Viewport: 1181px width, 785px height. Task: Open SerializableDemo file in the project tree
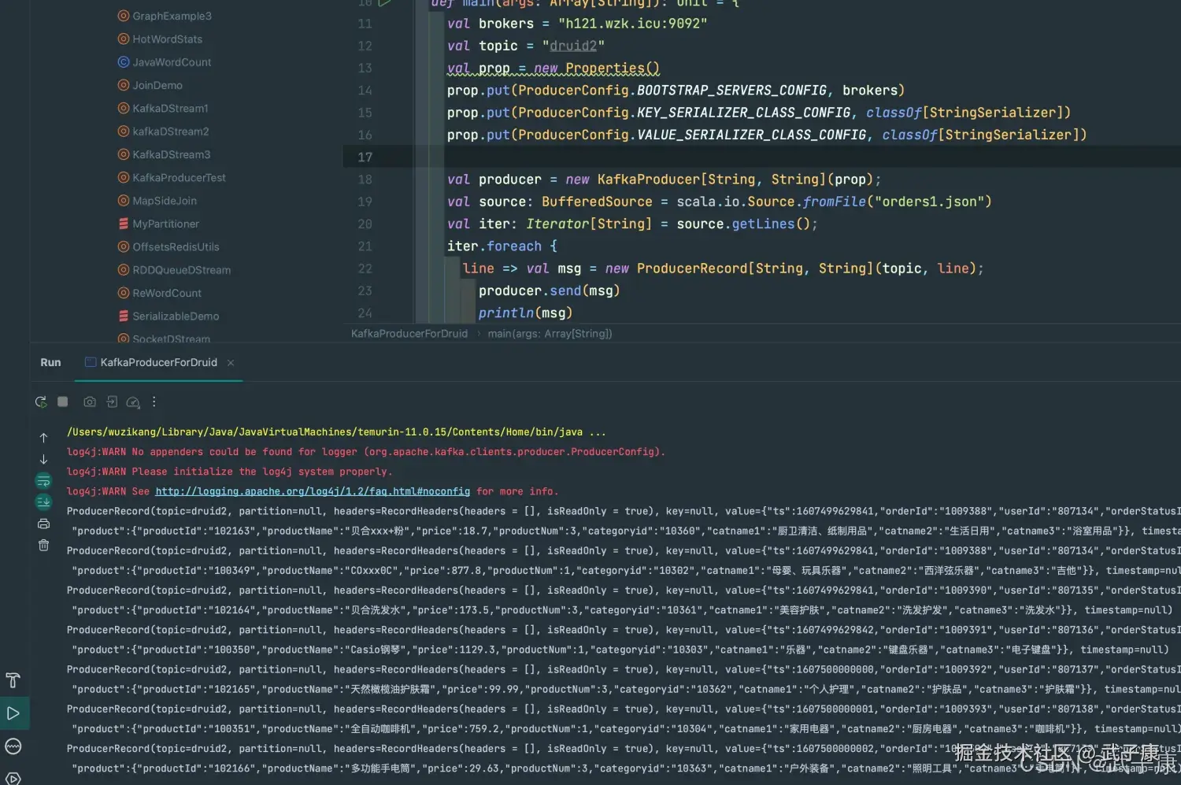click(x=176, y=317)
